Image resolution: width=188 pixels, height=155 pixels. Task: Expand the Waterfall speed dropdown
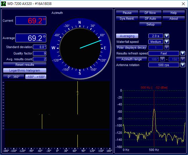coord(167,42)
